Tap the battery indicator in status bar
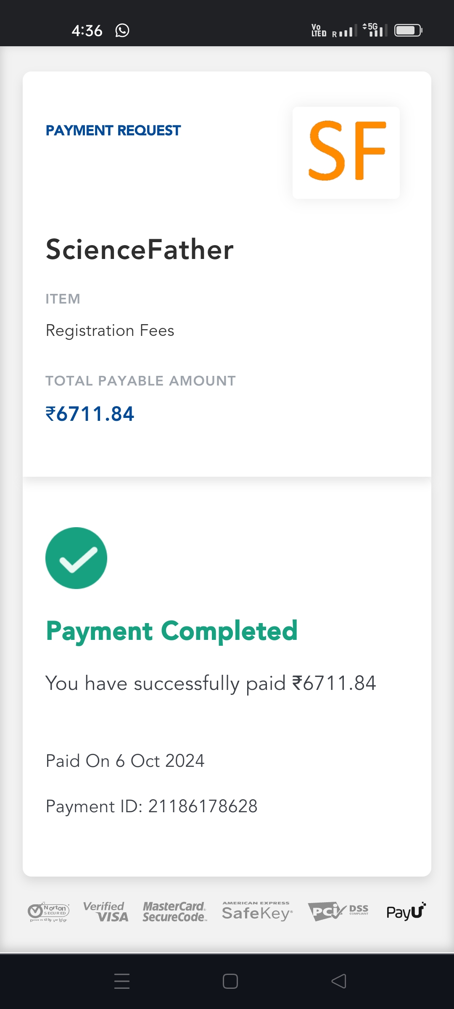The image size is (454, 1009). (x=408, y=30)
